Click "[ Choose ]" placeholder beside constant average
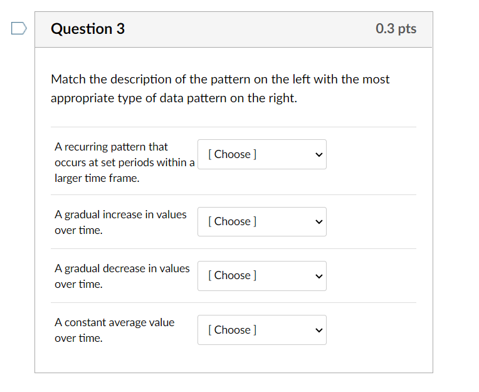 (x=232, y=330)
